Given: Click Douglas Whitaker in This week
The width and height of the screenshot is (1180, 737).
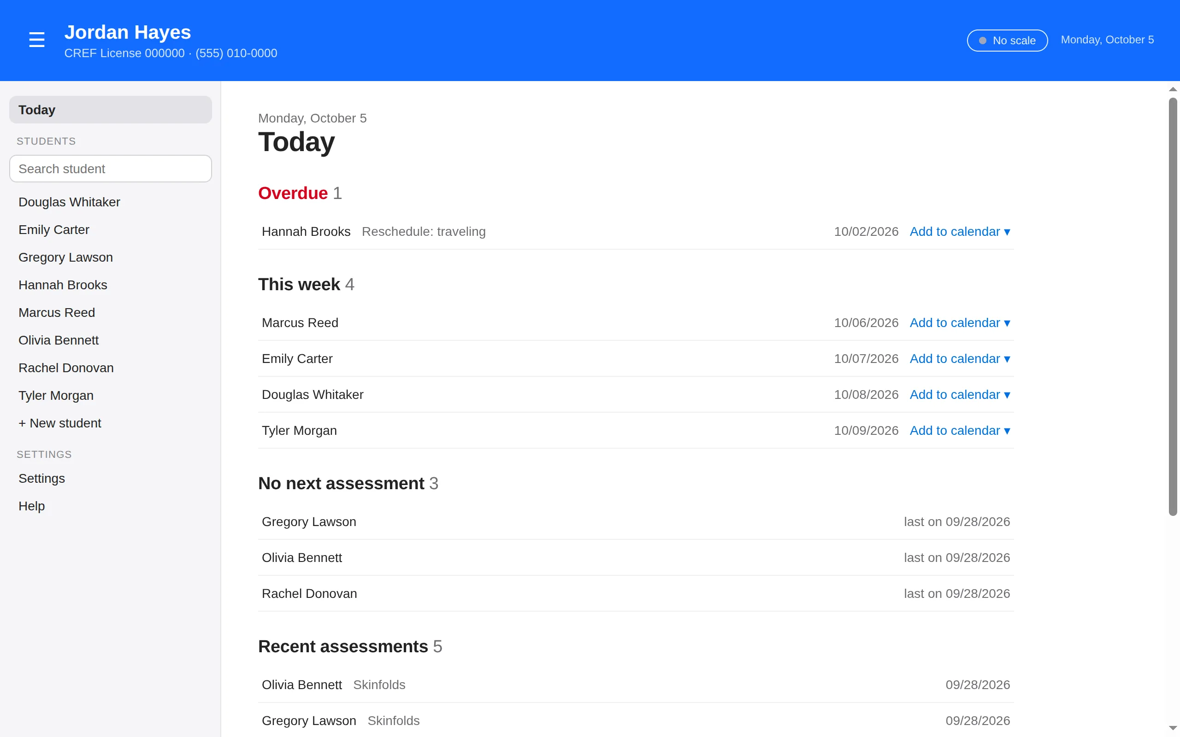Looking at the screenshot, I should click(x=313, y=395).
